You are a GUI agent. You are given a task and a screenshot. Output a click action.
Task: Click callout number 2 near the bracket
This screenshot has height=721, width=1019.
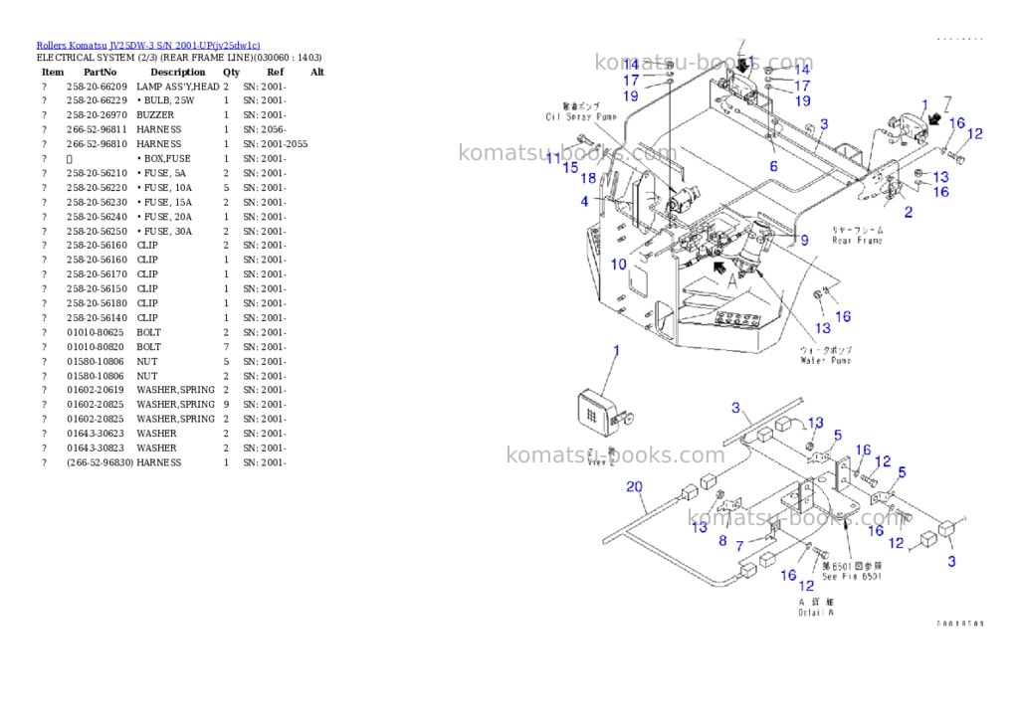909,212
